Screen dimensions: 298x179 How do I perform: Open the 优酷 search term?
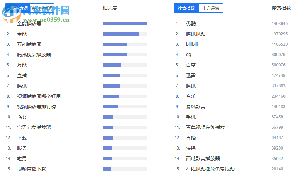click(191, 24)
